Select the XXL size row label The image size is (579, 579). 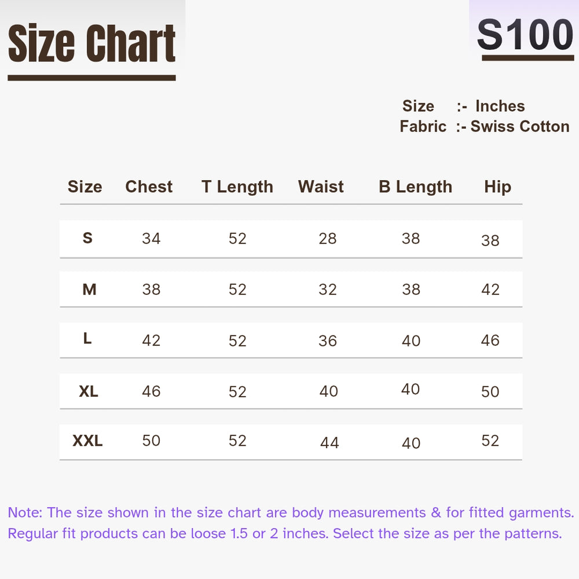[87, 441]
